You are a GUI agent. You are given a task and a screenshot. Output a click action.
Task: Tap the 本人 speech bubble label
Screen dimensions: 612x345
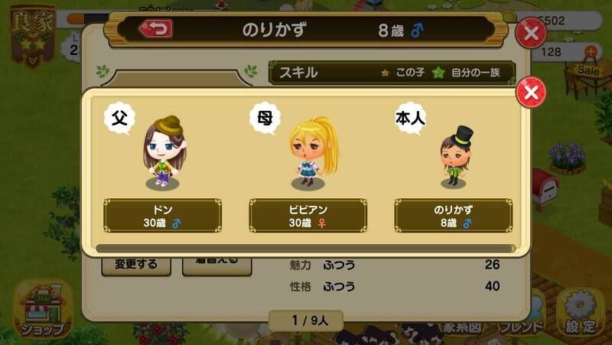click(x=410, y=119)
